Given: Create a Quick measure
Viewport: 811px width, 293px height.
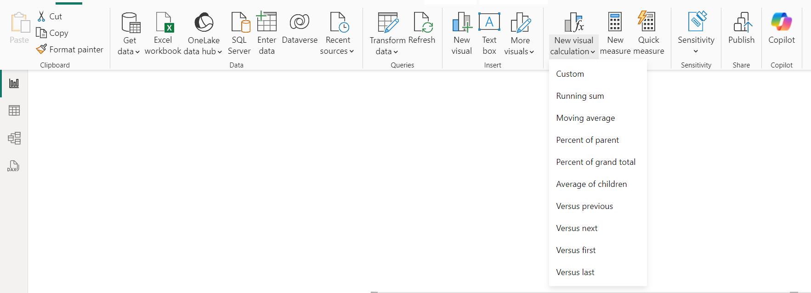Looking at the screenshot, I should pyautogui.click(x=648, y=34).
